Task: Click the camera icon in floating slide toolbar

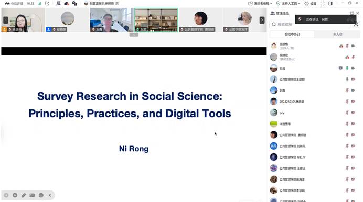Action: click(x=33, y=195)
